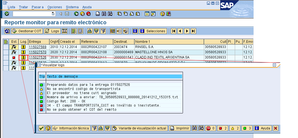This screenshot has height=138, width=298.
Task: Click the Refresh icon in report toolbar
Action: coord(7,31)
